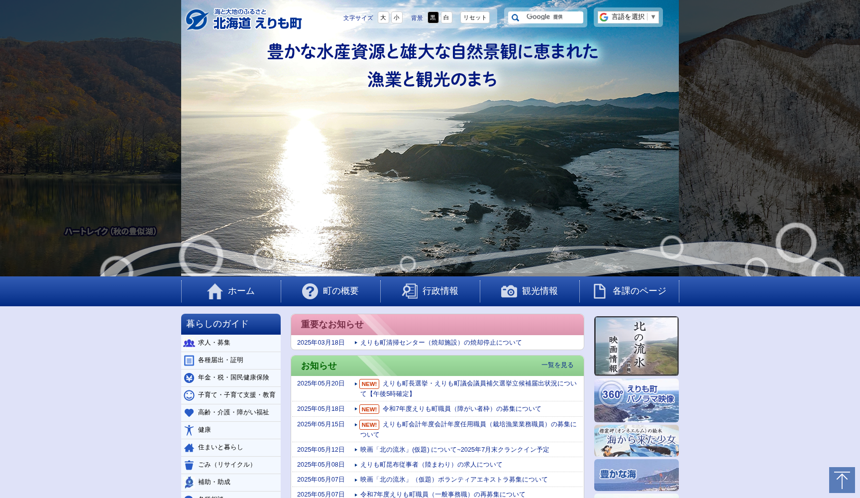This screenshot has width=860, height=498.
Task: Click the running figure icon beside 健康
Action: point(189,430)
